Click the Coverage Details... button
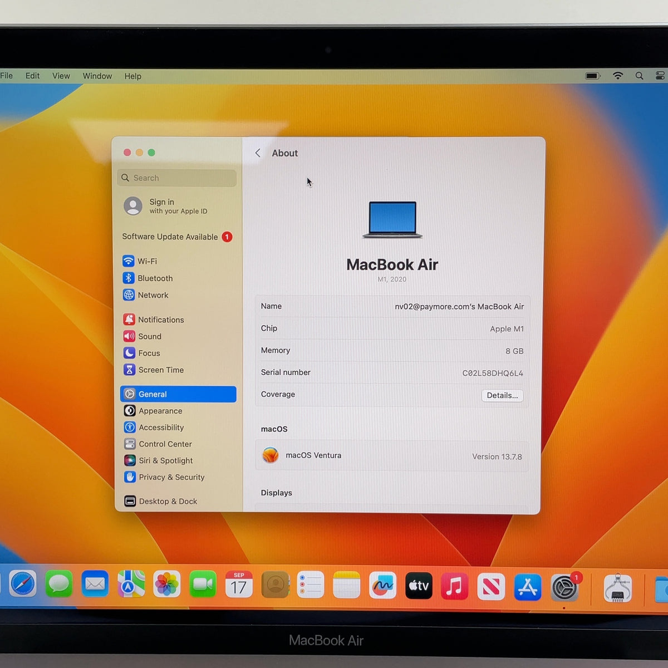Image resolution: width=668 pixels, height=668 pixels. [502, 395]
